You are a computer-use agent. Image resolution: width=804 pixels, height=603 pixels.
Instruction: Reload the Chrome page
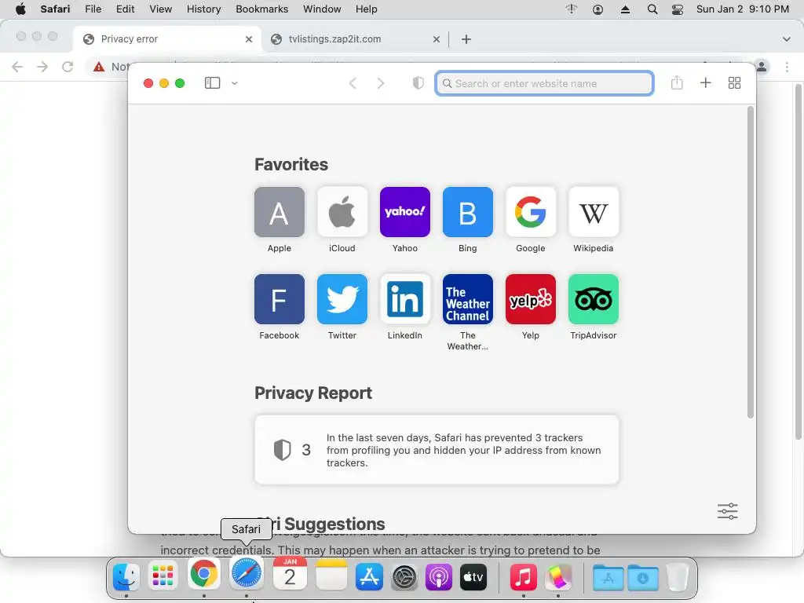[x=68, y=67]
